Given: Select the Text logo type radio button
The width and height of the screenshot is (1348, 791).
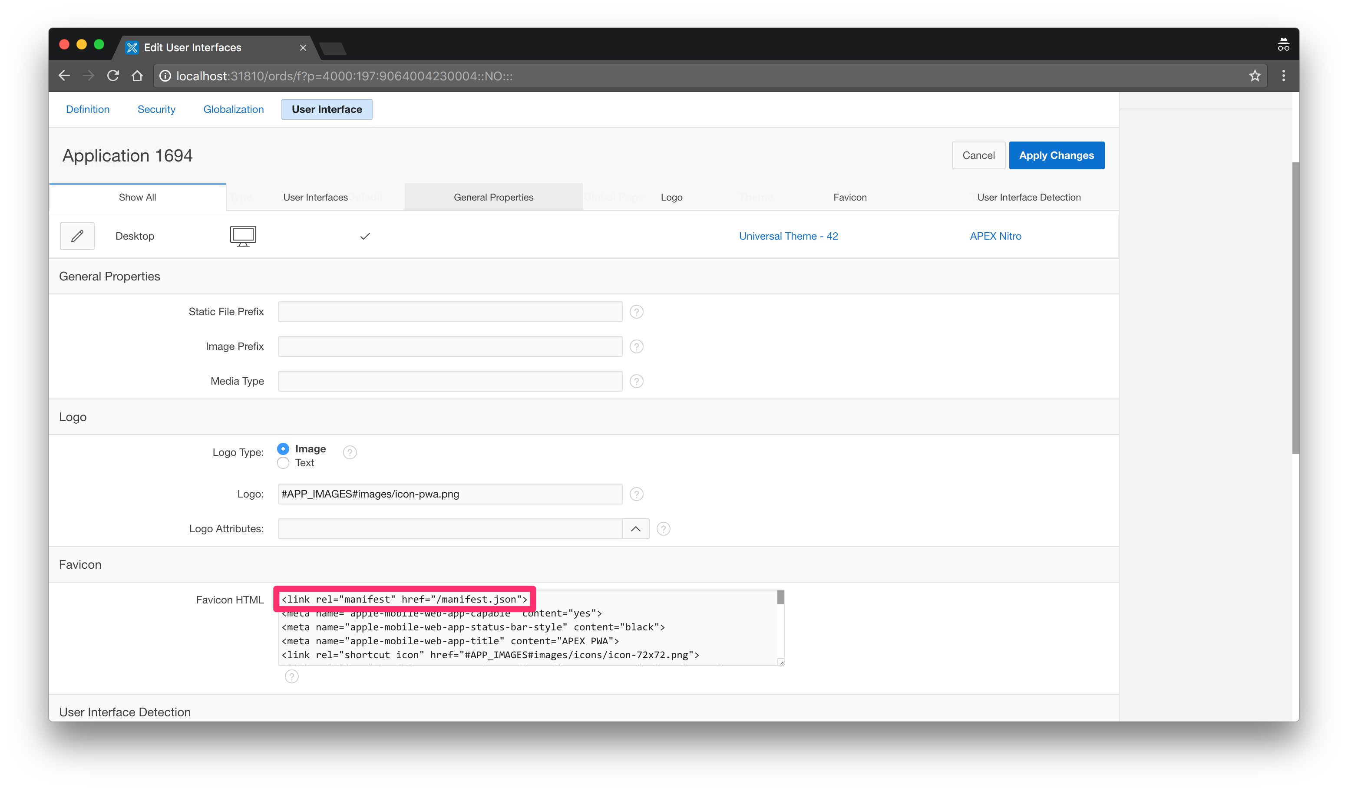Looking at the screenshot, I should pos(283,463).
